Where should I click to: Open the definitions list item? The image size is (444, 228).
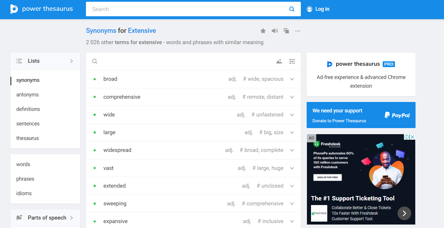tap(28, 109)
